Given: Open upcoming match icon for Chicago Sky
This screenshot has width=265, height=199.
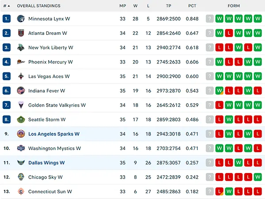Looking at the screenshot, I should click(x=210, y=177).
